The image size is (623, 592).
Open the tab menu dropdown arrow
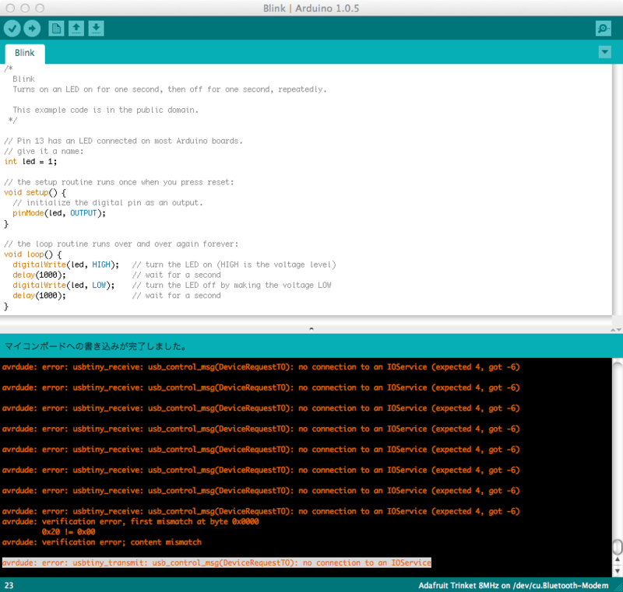coord(605,52)
